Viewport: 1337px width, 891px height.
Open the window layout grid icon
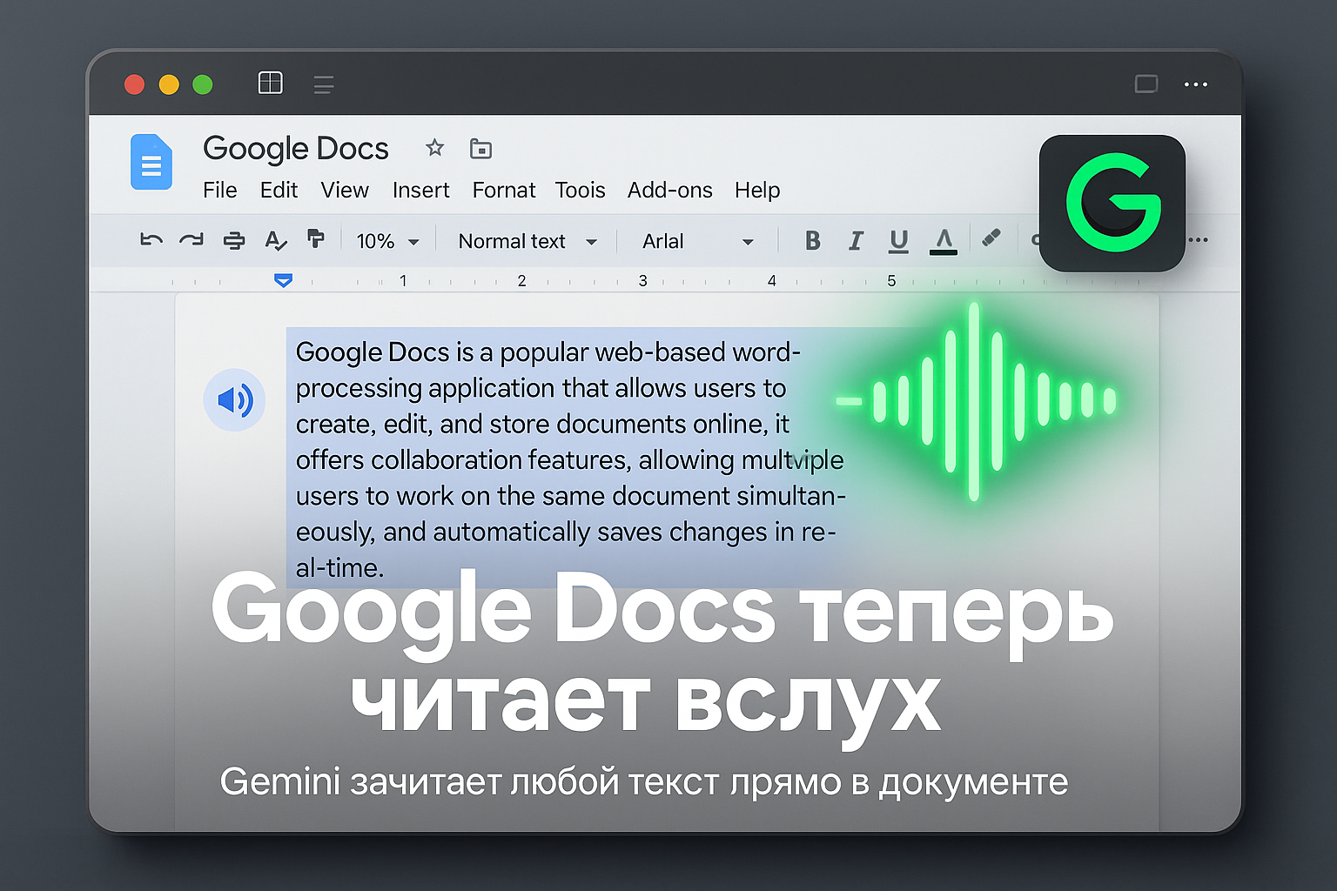tap(271, 83)
